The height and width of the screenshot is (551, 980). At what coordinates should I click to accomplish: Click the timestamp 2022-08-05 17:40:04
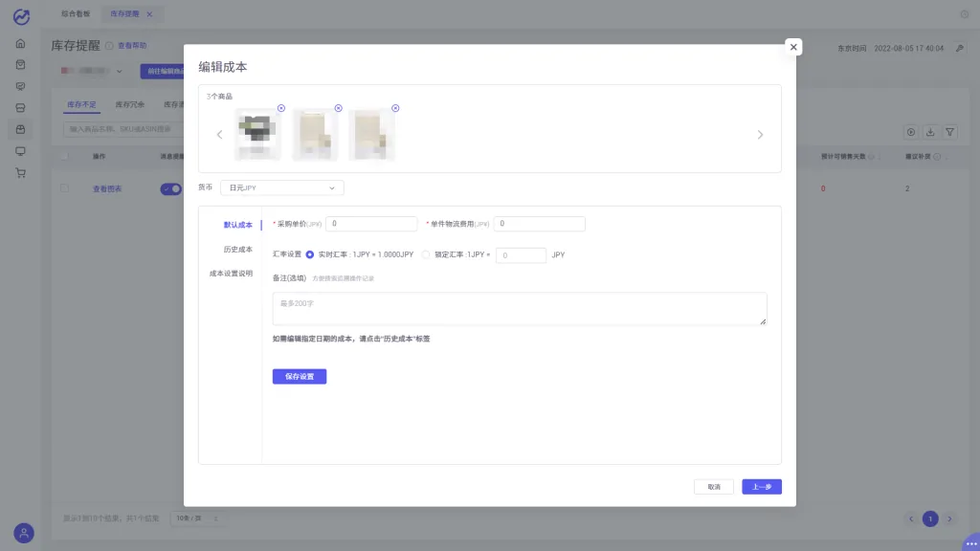(909, 48)
